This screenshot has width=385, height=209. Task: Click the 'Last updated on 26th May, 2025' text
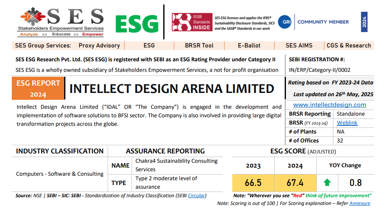tap(333, 94)
